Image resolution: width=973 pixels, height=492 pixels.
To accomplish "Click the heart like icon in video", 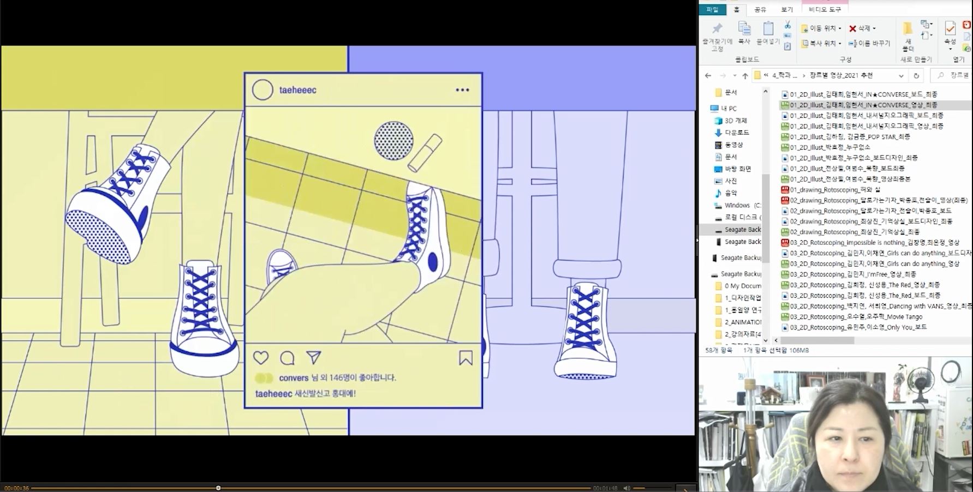I will [261, 358].
